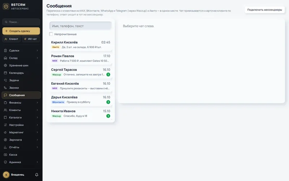Expand the Настройки menu chevron
The height and width of the screenshot is (181, 289).
click(x=37, y=125)
